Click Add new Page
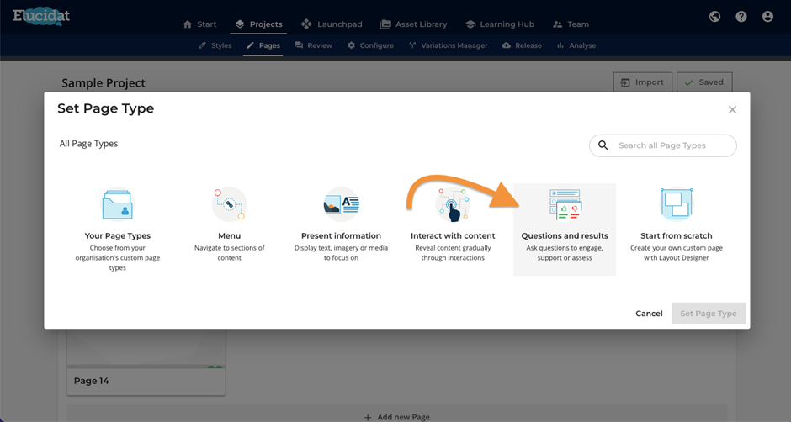 [x=397, y=416]
